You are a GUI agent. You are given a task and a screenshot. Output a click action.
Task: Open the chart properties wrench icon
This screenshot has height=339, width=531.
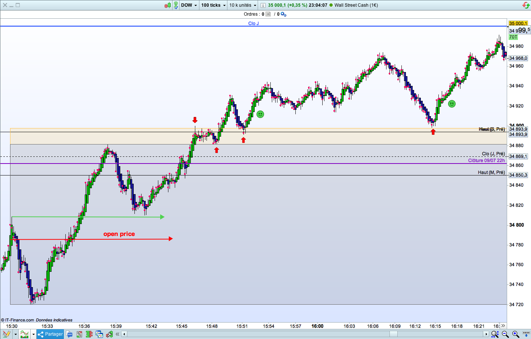click(109, 334)
